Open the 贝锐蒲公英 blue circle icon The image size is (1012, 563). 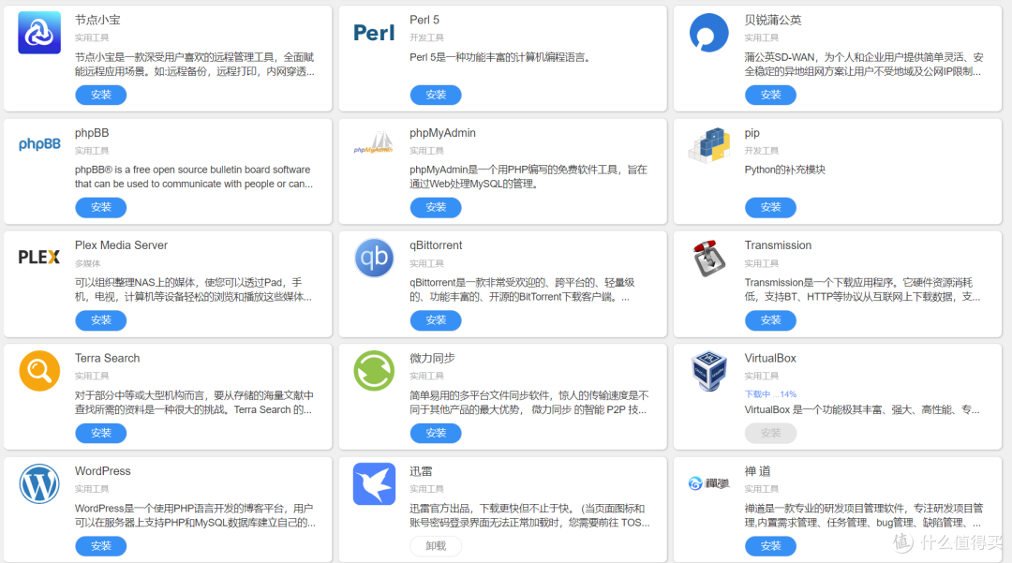coord(708,33)
